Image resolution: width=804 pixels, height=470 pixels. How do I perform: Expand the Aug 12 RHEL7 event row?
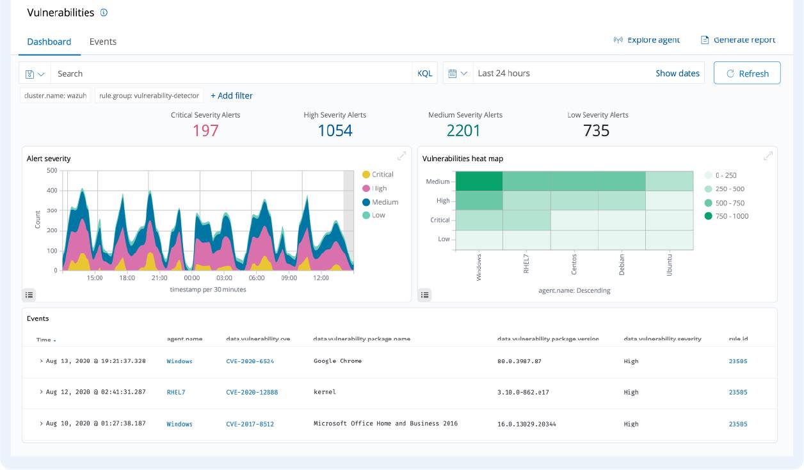(41, 392)
